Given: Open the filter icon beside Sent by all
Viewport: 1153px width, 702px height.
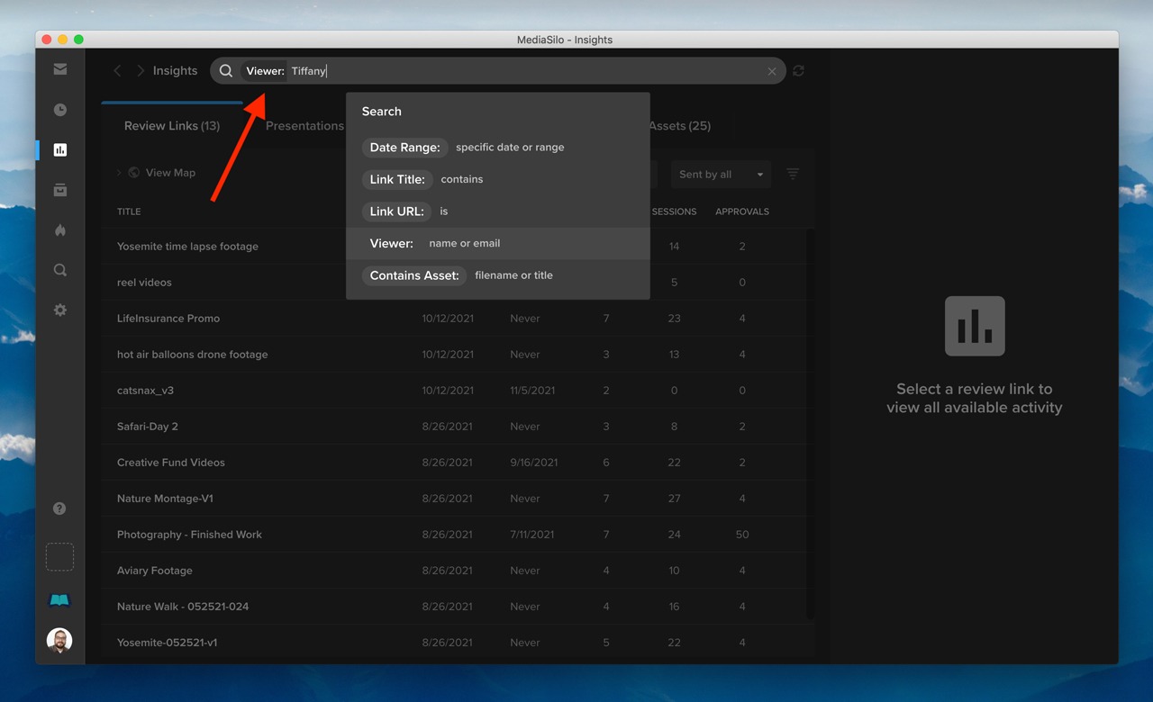Looking at the screenshot, I should (x=792, y=174).
